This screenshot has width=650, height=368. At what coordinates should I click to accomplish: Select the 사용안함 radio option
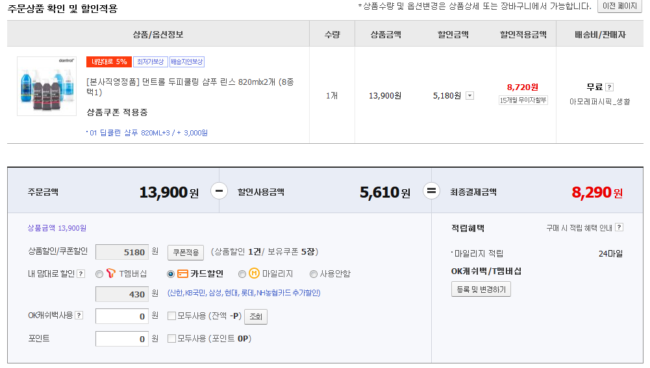click(x=314, y=274)
